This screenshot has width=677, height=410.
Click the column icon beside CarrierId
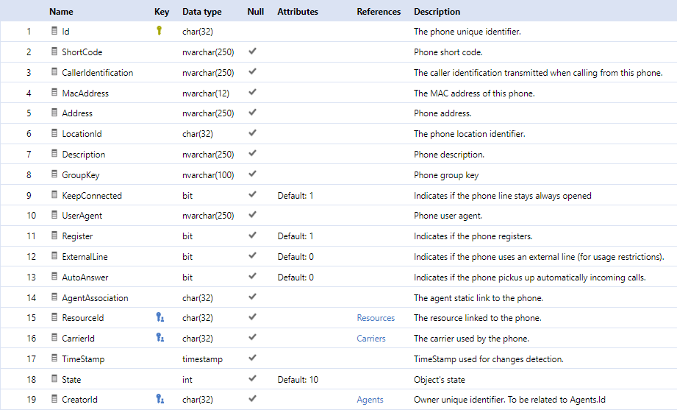(x=54, y=338)
